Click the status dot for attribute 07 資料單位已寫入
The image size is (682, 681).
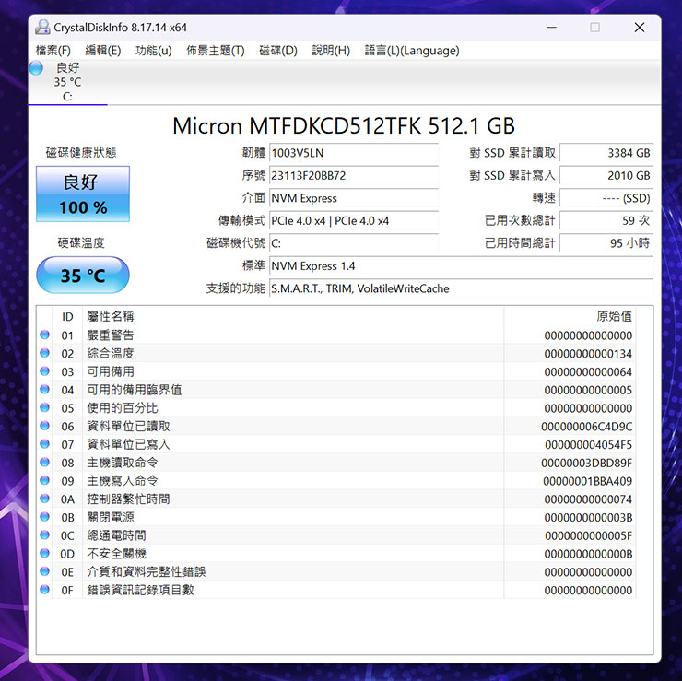click(x=44, y=444)
